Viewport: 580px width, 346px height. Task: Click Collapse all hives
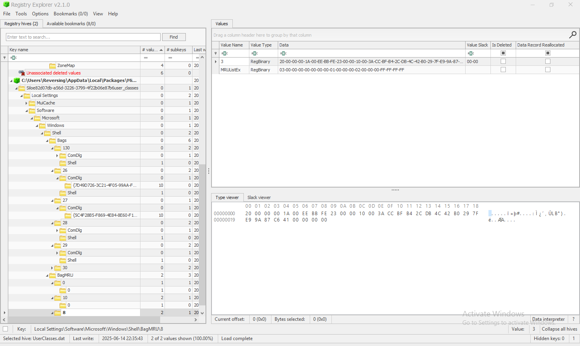coord(559,329)
